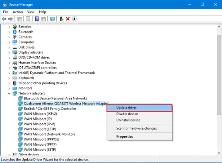The height and width of the screenshot is (163, 222).
Task: Expand the Bluetooth node chevron
Action: [9, 32]
